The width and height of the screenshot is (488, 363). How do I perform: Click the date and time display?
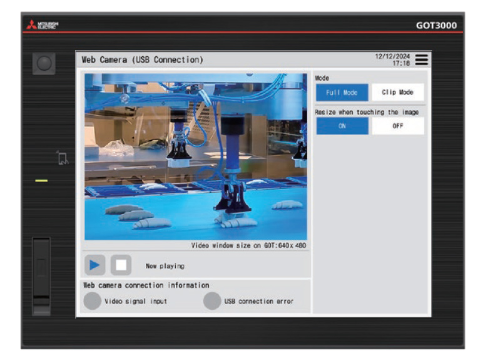tap(393, 60)
